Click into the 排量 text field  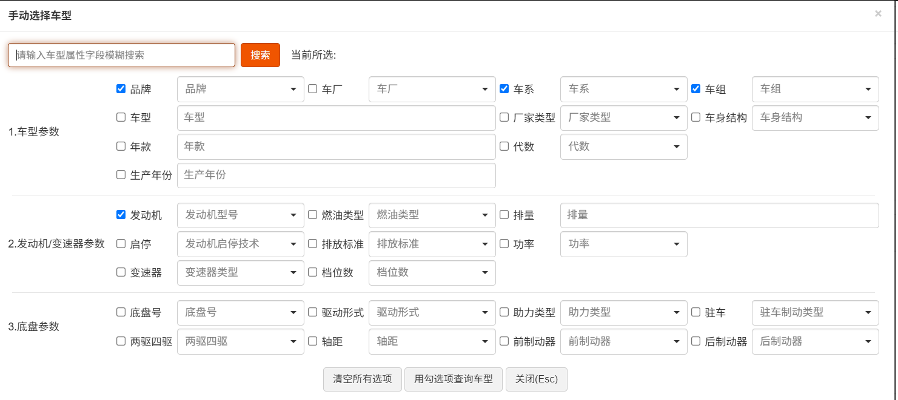point(719,215)
